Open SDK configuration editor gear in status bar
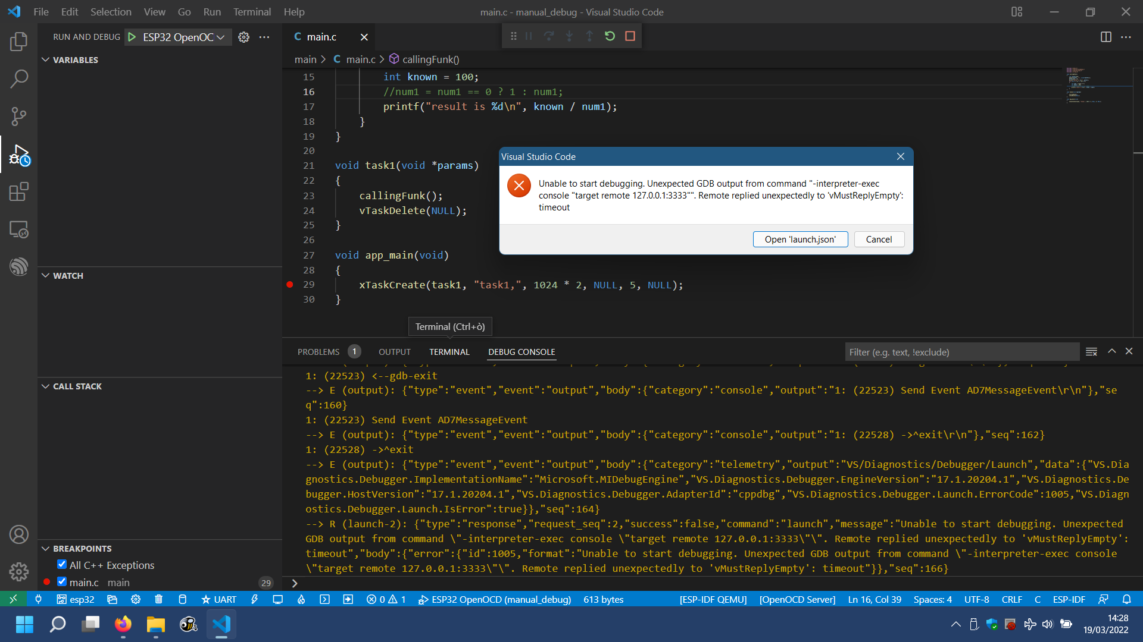 [136, 599]
